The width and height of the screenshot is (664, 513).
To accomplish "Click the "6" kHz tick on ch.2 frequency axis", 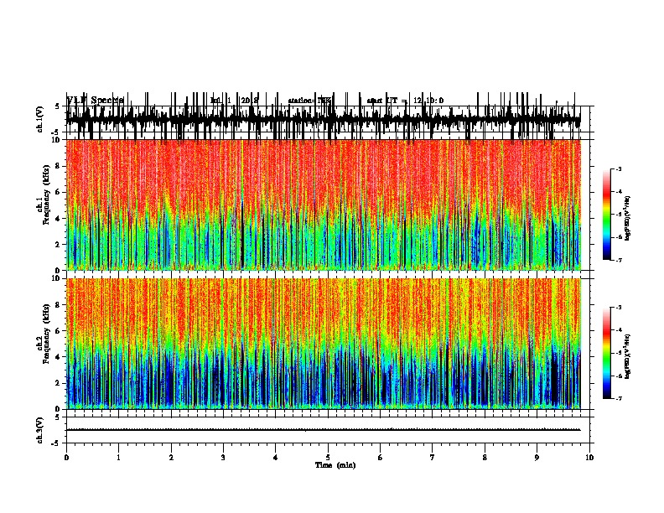I will click(59, 331).
